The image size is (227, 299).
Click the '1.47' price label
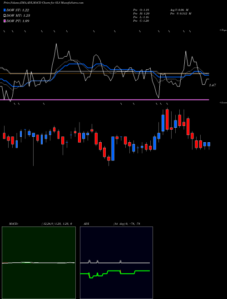[x=212, y=85]
